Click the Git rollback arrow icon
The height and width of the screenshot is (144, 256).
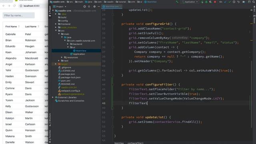(x=239, y=2)
